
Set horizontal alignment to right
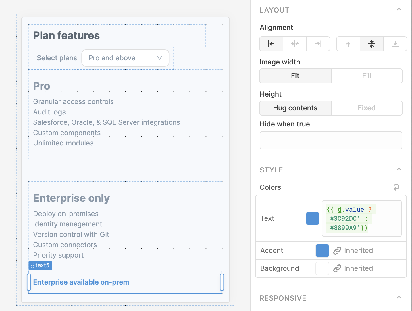click(x=318, y=44)
